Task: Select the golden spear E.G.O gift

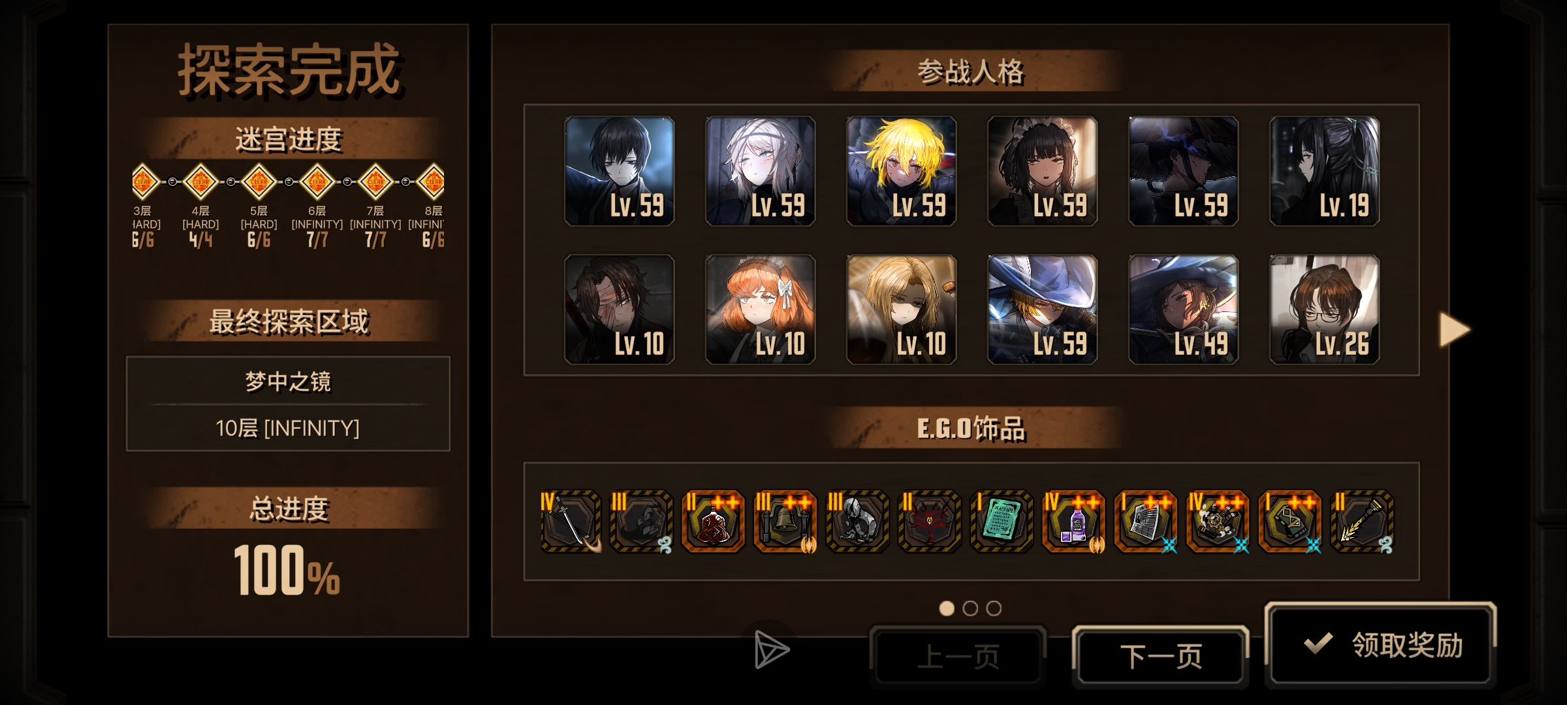Action: (x=1362, y=522)
